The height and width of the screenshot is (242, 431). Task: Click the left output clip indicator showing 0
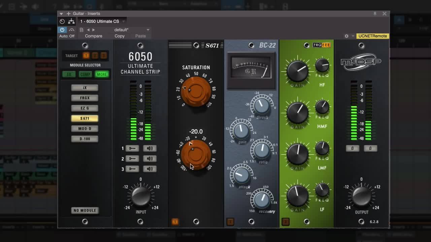pyautogui.click(x=353, y=148)
